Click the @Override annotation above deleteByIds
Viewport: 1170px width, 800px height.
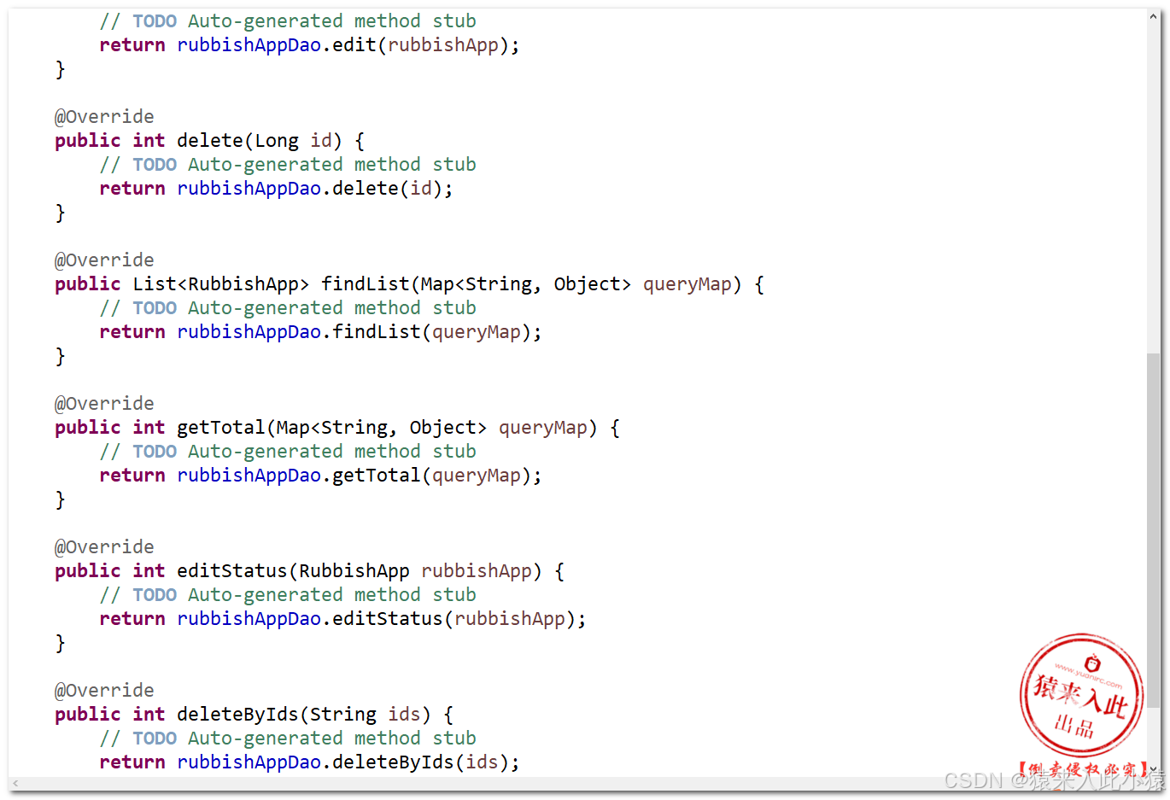104,691
